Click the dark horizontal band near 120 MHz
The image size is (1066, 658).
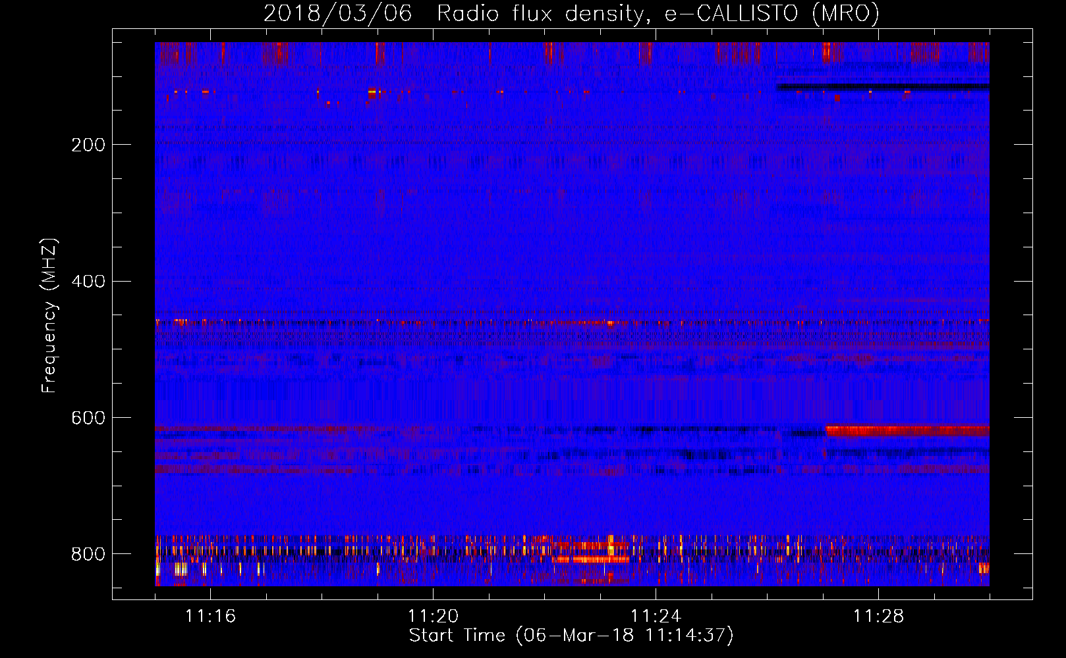[883, 86]
